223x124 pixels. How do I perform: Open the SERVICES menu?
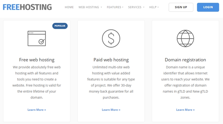(x=136, y=7)
